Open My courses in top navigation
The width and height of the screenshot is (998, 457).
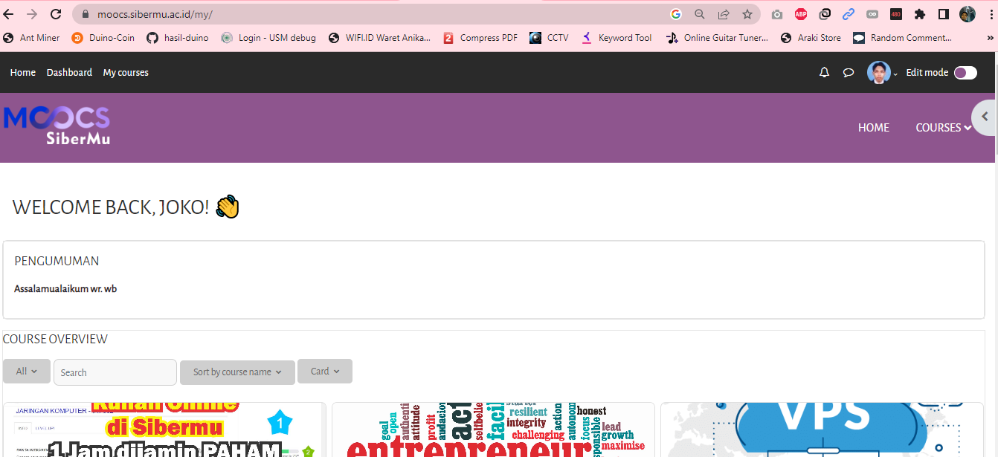tap(126, 73)
